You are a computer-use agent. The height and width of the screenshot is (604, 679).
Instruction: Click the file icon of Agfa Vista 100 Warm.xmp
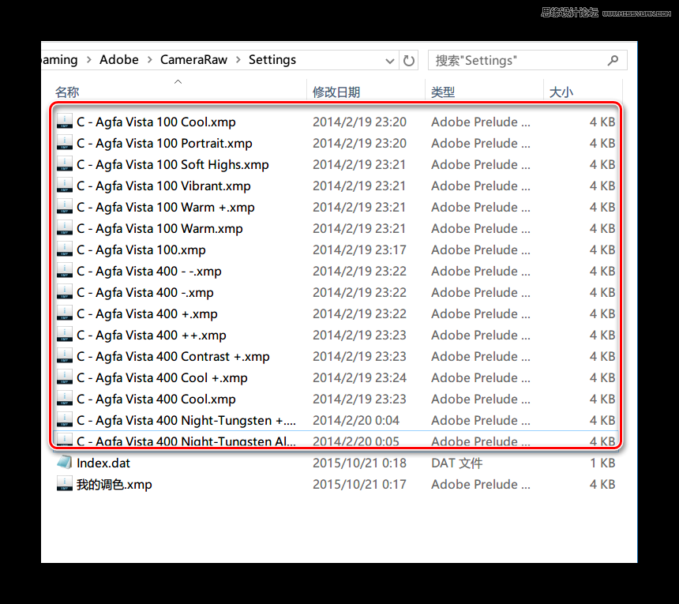click(65, 228)
